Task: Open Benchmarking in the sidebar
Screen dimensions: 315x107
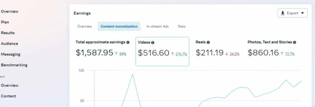Action: (x=14, y=65)
